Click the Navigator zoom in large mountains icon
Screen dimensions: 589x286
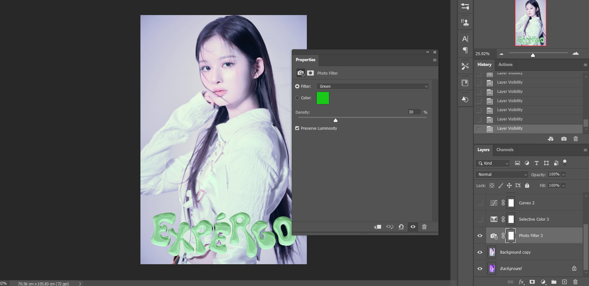tap(576, 53)
